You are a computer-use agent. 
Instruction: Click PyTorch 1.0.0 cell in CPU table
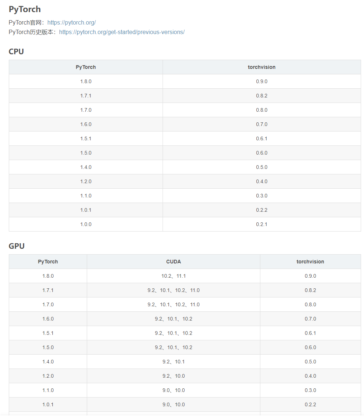click(86, 224)
